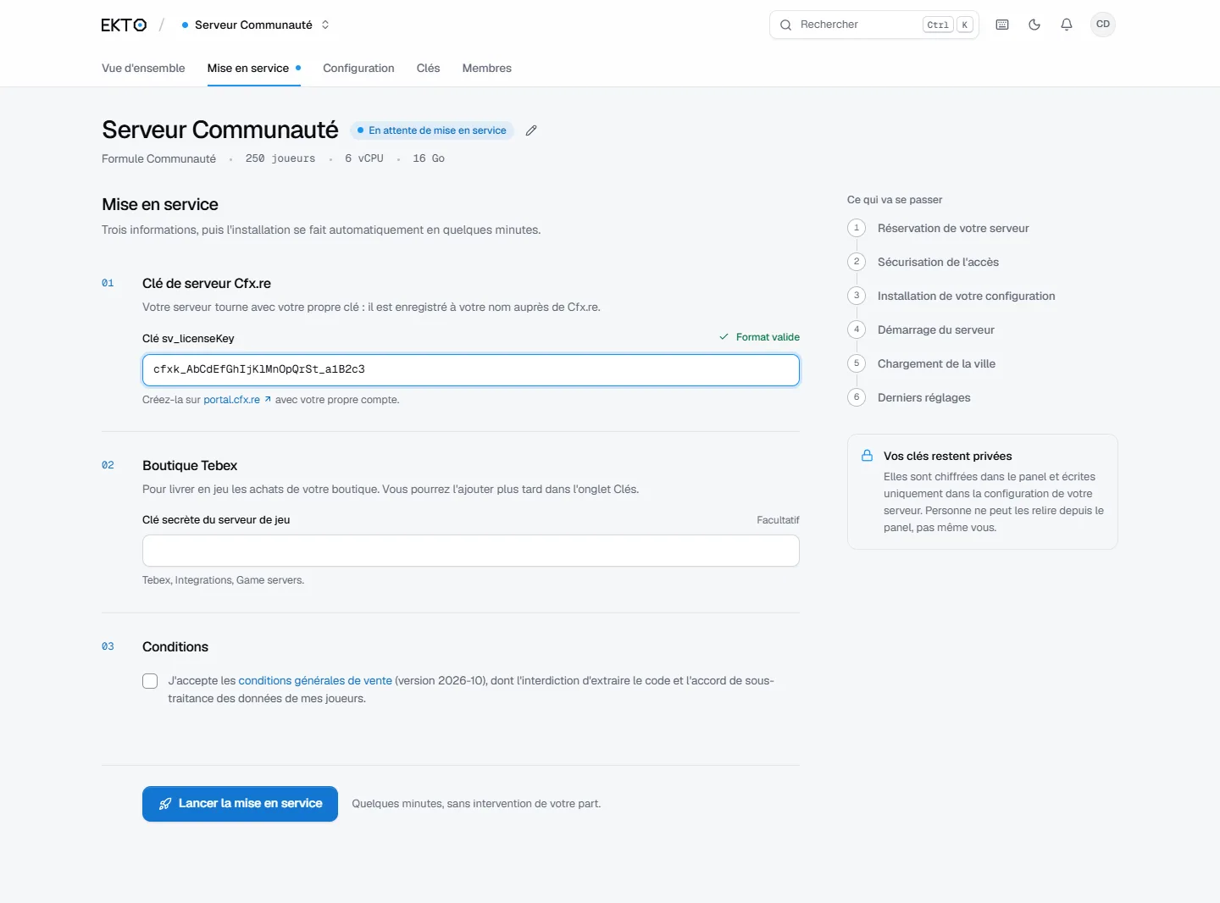
Task: Open the keyboard shortcuts icon
Action: (x=1002, y=25)
